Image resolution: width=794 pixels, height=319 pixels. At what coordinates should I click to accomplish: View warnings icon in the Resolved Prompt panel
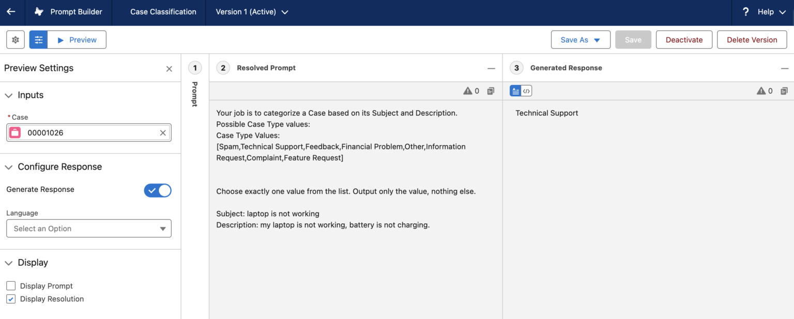pos(468,90)
